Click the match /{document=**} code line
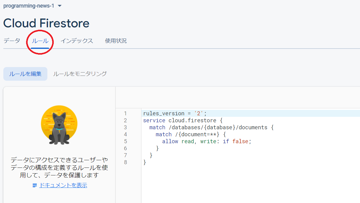Image resolution: width=360 pixels, height=203 pixels. (x=191, y=134)
